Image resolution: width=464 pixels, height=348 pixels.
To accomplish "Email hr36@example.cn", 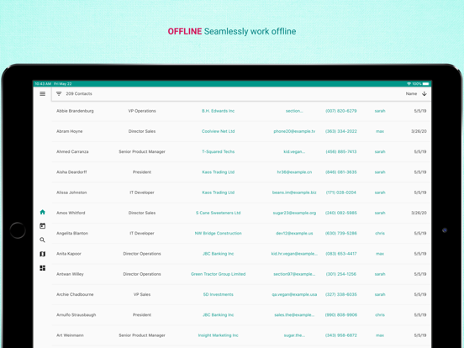I will 294,172.
